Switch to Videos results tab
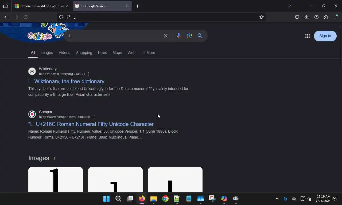Image resolution: width=342 pixels, height=205 pixels. (64, 53)
